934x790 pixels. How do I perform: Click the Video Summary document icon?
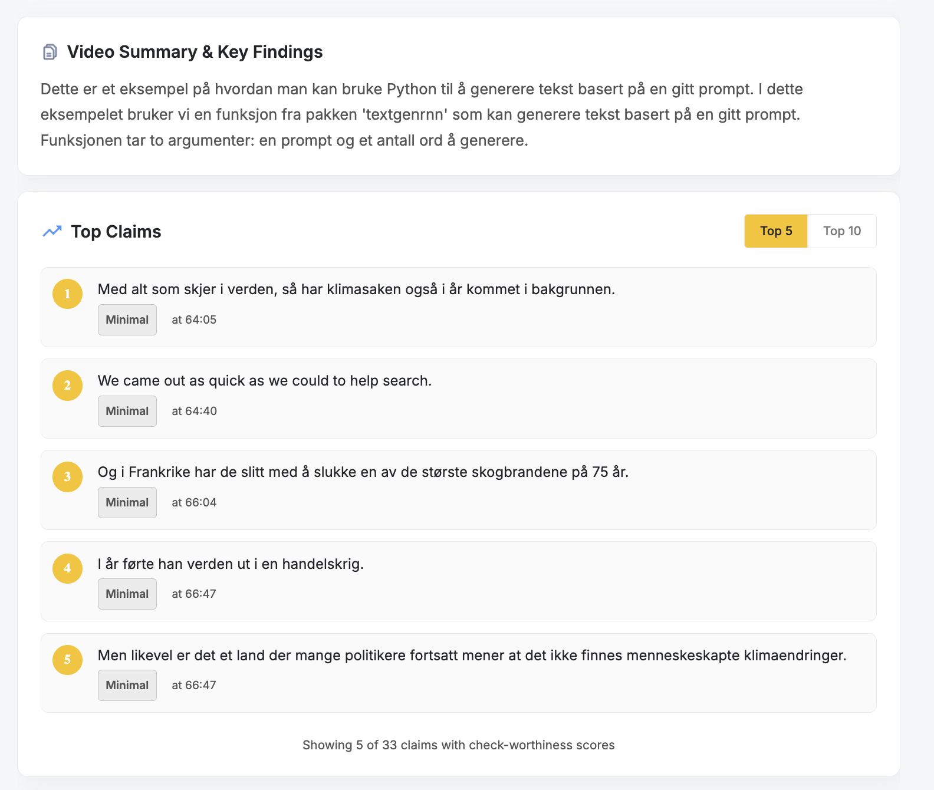pyautogui.click(x=48, y=52)
